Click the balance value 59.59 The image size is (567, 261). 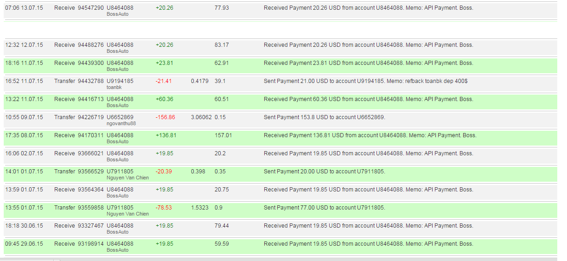pos(222,244)
